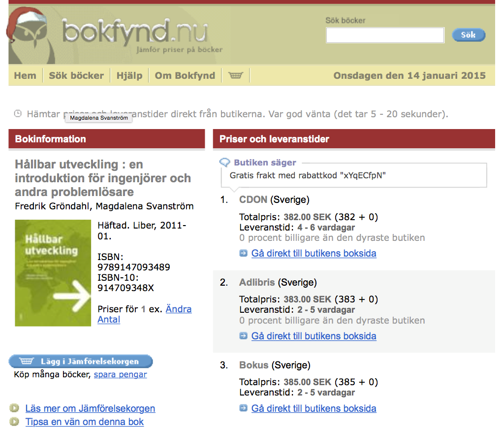Open Tipsa en vän om denna bok link
Screen dimensions: 503x429
(84, 421)
